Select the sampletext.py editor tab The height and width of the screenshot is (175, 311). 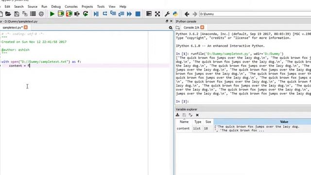[x=13, y=28]
